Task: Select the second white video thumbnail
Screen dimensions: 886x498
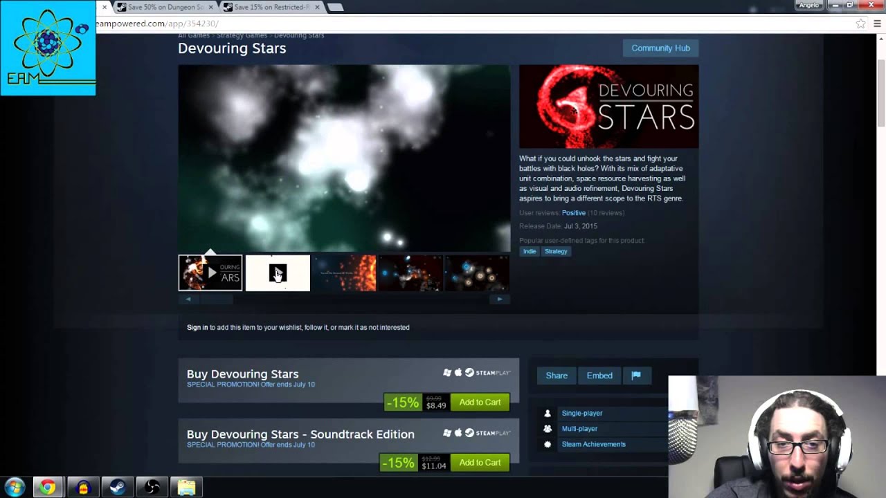Action: pos(278,273)
